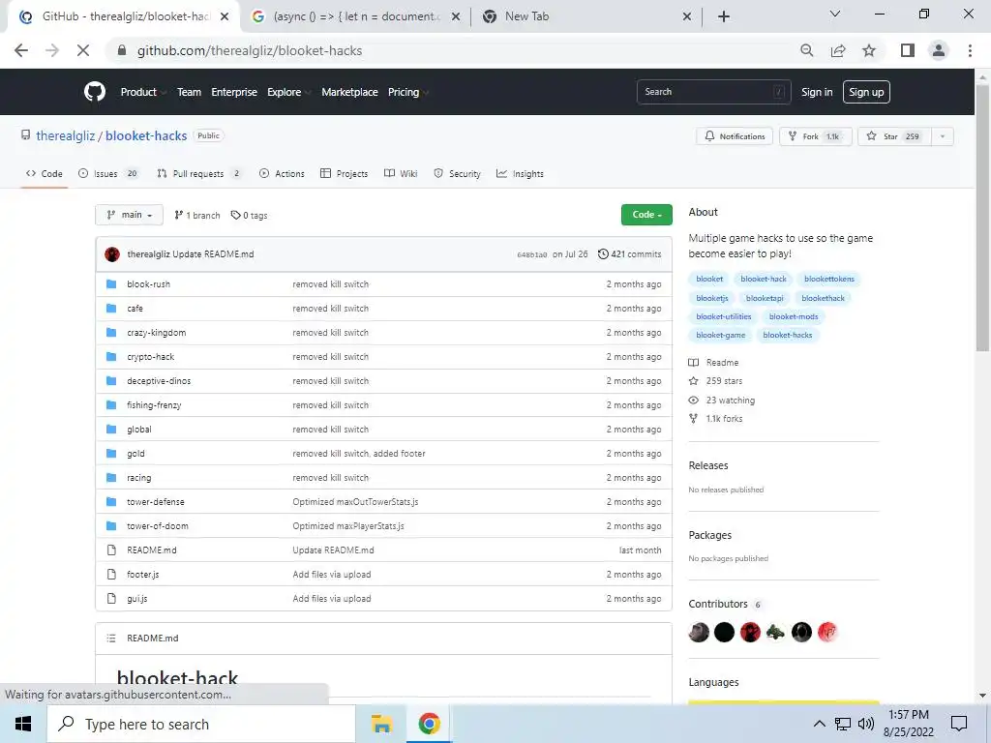Open Chrome three-dot menu

(970, 50)
